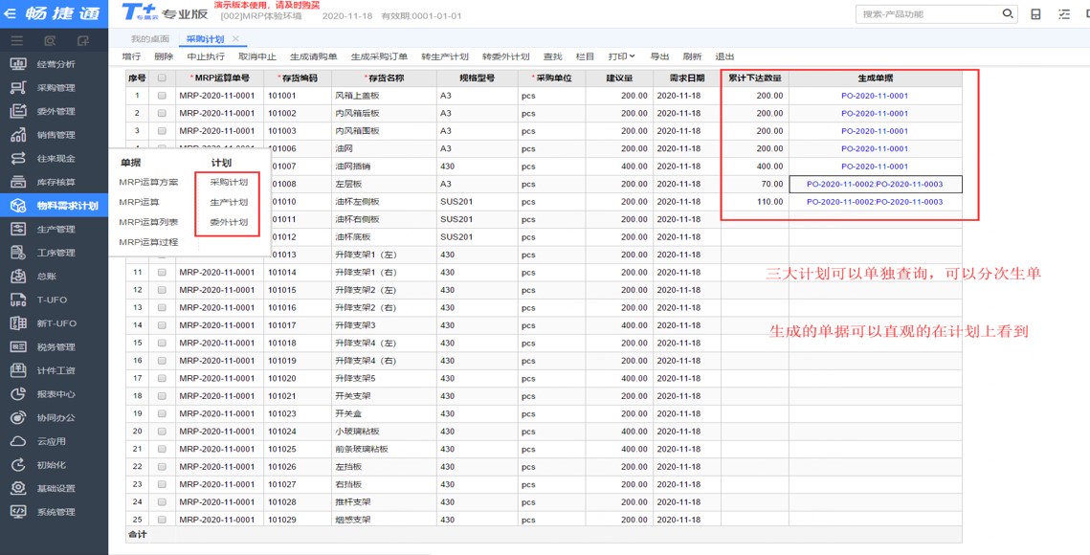Close the 采购计划 tab

tap(235, 39)
